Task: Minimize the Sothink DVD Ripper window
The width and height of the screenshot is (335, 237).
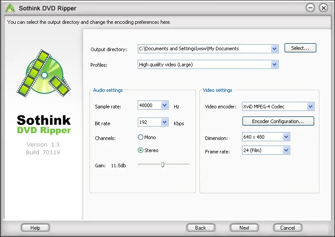Action: point(310,8)
